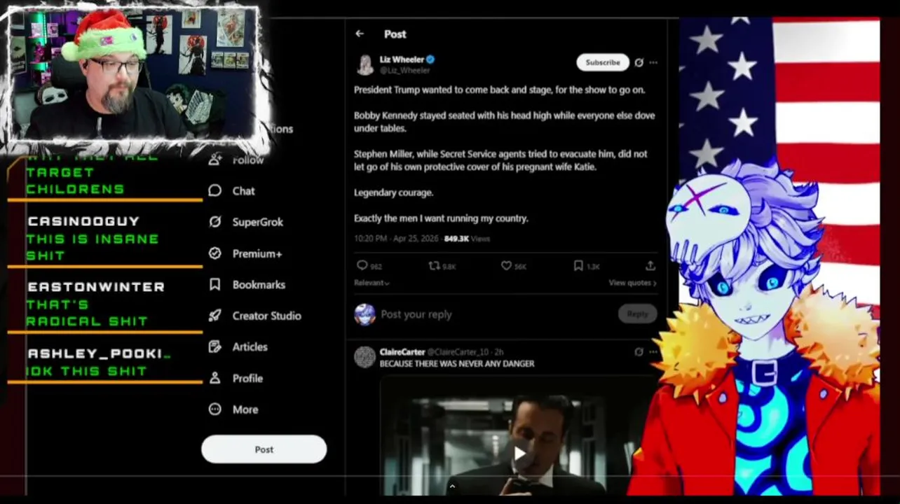Open the 10:20 PM Apr 25 timestamp

(396, 239)
